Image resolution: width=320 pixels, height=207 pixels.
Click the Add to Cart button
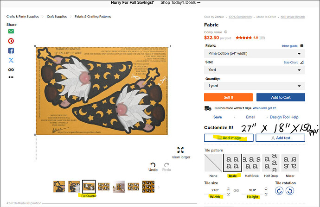pyautogui.click(x=281, y=97)
